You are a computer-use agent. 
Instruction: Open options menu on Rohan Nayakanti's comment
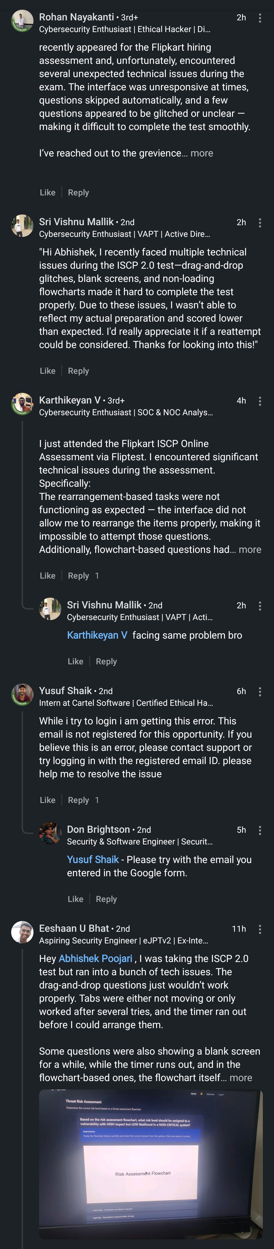pos(260,18)
